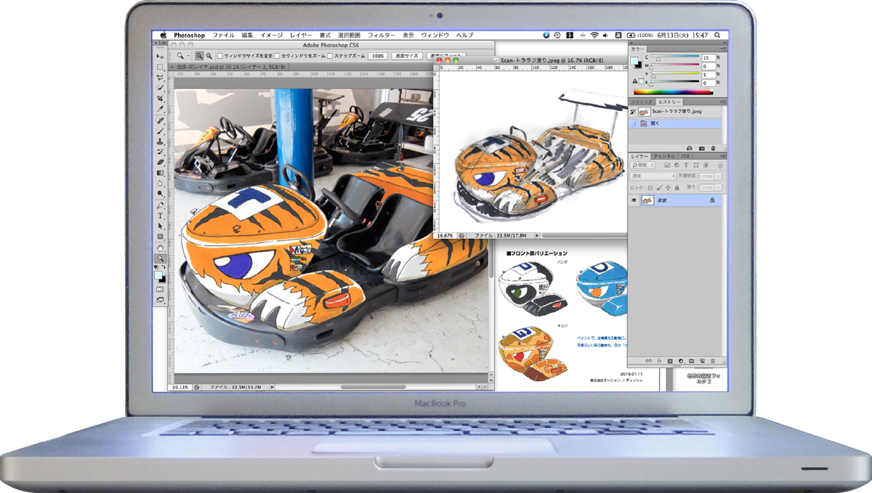Open the 不透明度 opacity dropdown arrow
This screenshot has height=493, width=872.
719,176
